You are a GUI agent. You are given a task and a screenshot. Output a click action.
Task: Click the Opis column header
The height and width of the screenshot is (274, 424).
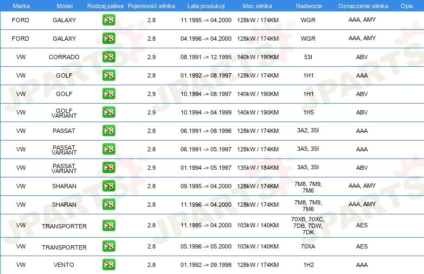click(407, 6)
